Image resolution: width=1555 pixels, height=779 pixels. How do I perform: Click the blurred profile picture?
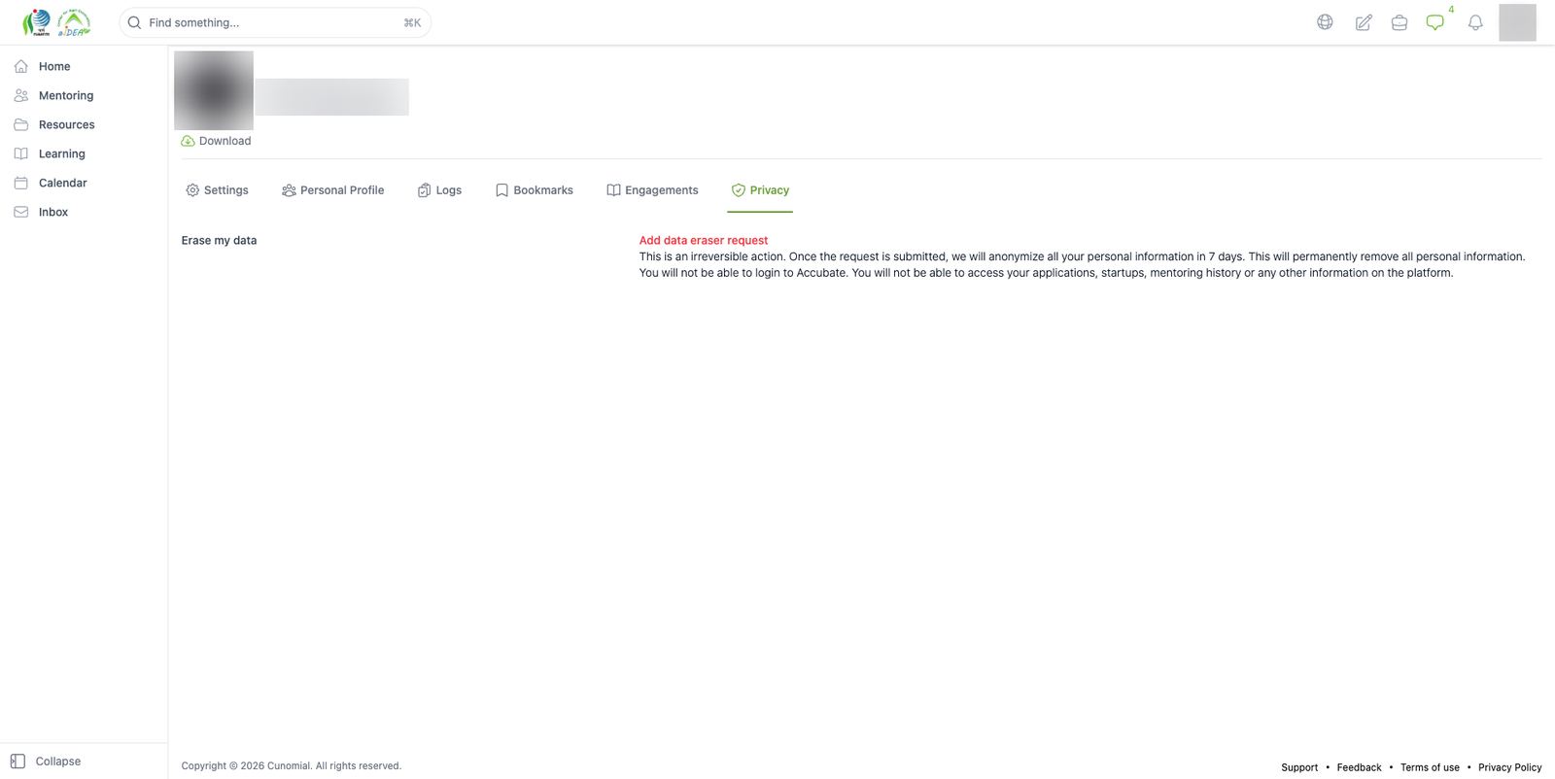coord(214,90)
